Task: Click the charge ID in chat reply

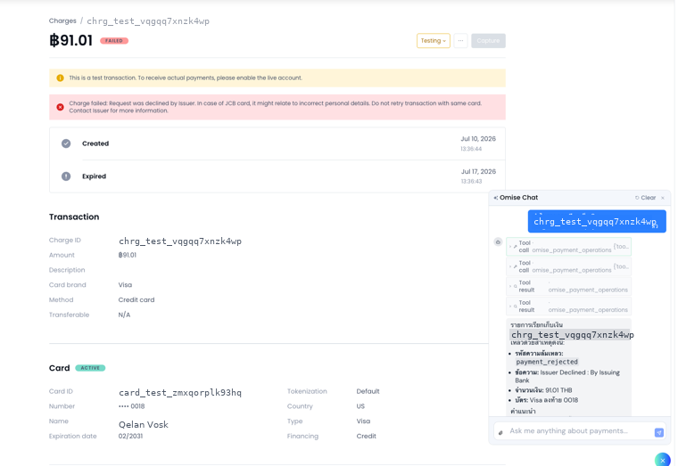Action: pyautogui.click(x=573, y=335)
